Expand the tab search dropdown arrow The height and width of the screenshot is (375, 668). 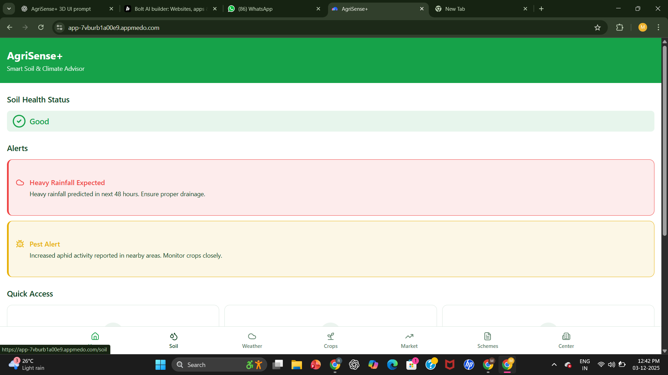click(9, 9)
